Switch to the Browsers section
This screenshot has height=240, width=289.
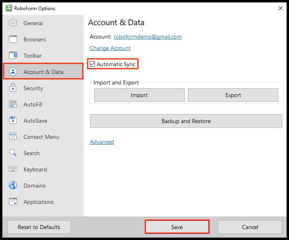pyautogui.click(x=43, y=39)
